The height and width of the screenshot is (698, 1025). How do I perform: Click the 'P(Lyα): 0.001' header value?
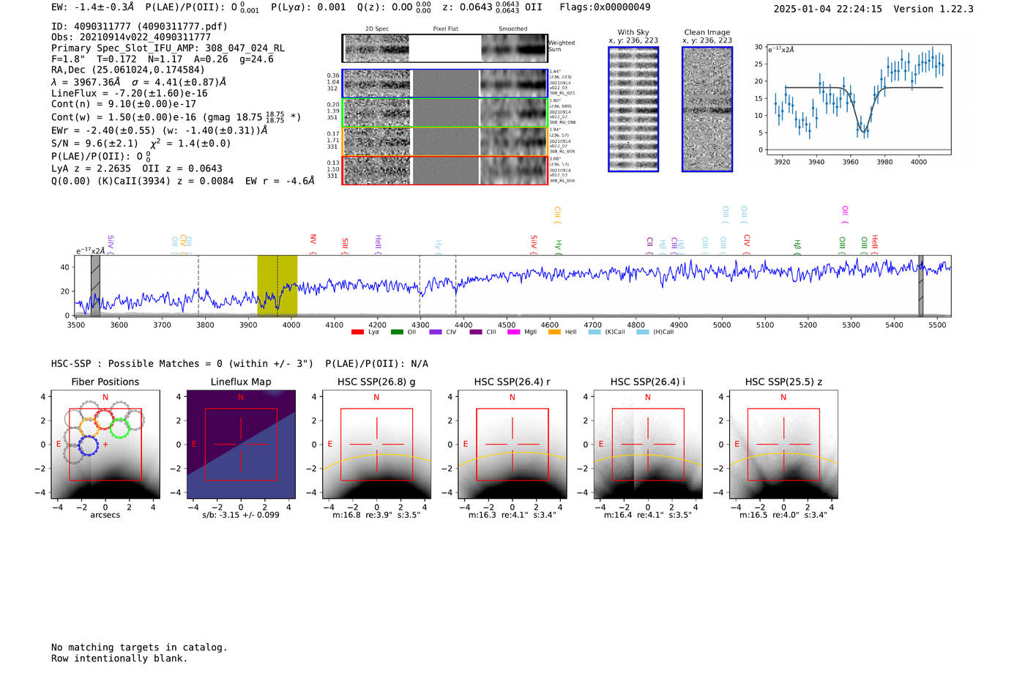(x=308, y=7)
